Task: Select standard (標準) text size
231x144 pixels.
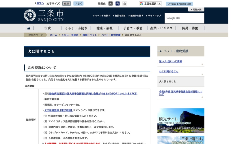Action: 66,4
